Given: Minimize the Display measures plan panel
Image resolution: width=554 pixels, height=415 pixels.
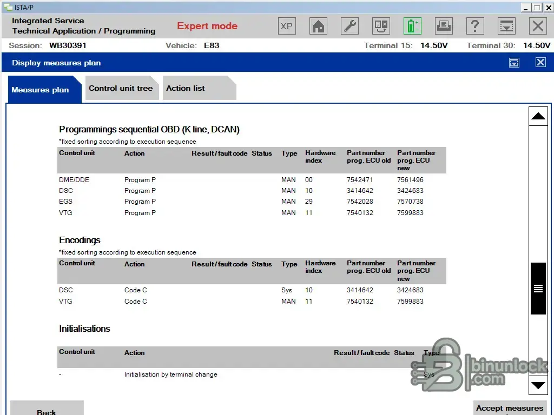Looking at the screenshot, I should (514, 63).
